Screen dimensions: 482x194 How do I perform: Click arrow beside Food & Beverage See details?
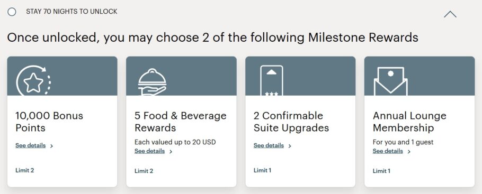[171, 152]
